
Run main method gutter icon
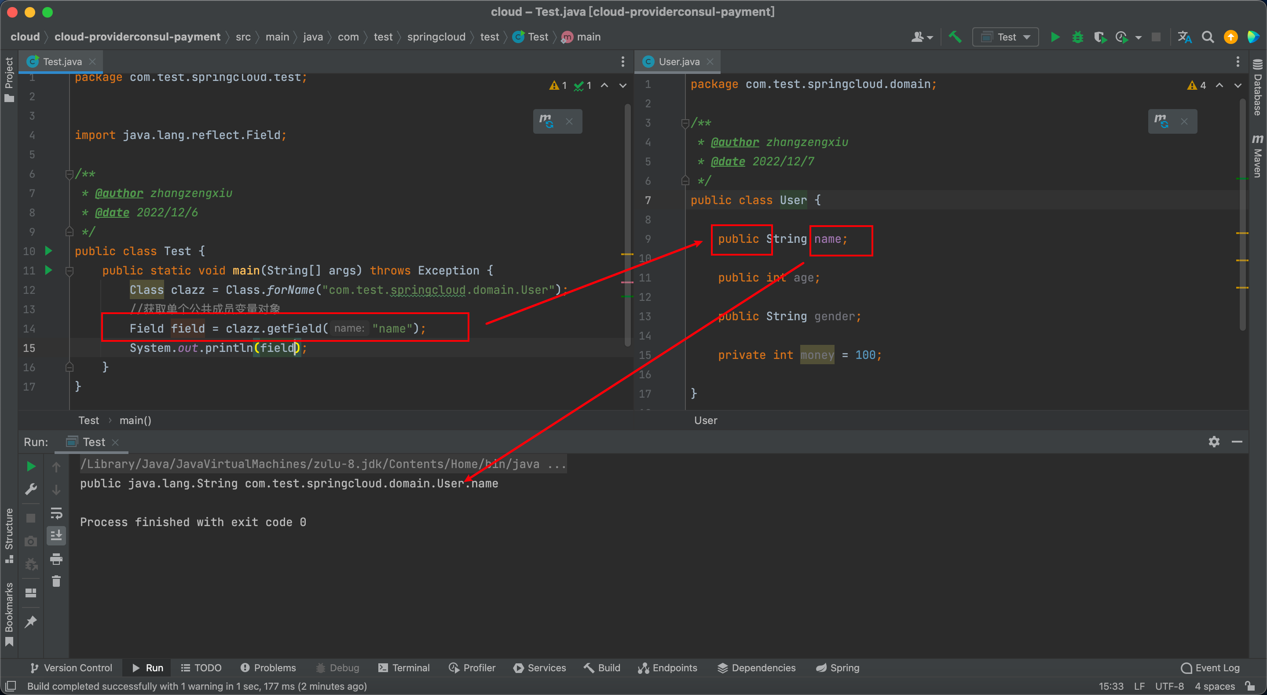(x=48, y=270)
